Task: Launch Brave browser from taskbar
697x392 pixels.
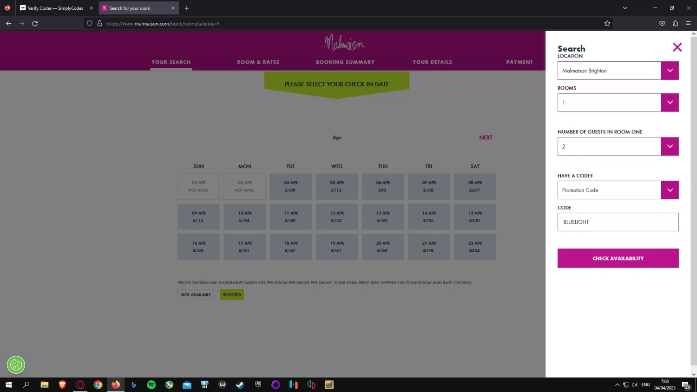Action: 62,385
